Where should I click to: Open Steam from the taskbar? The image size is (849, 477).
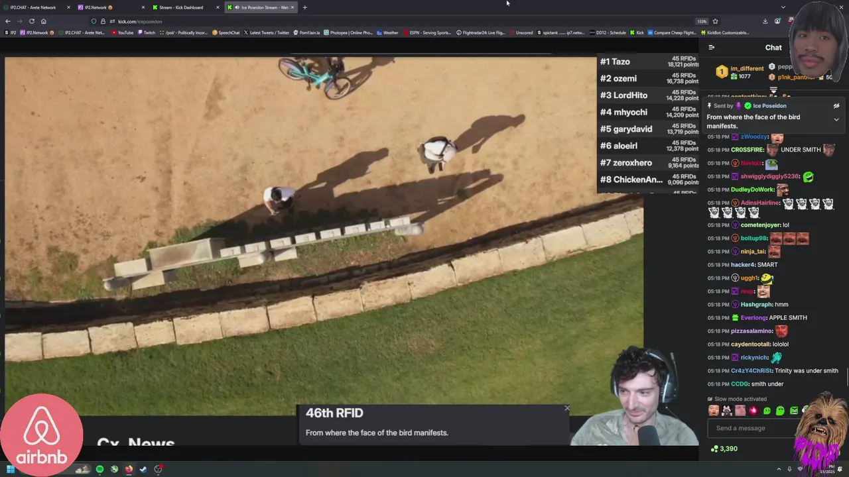click(x=143, y=469)
